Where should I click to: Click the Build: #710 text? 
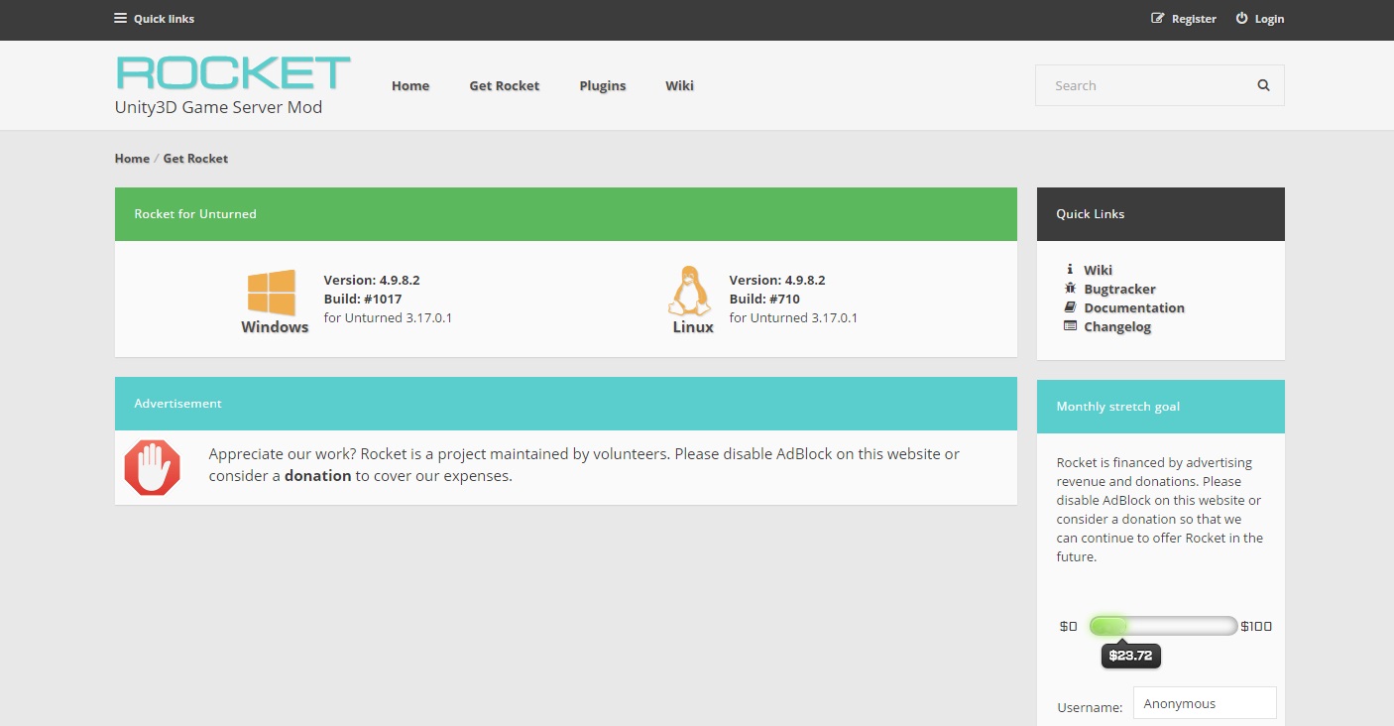764,299
